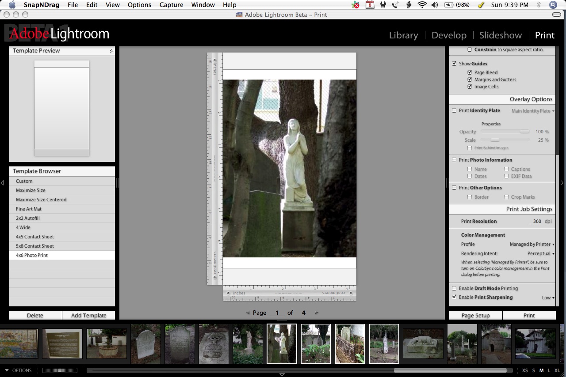Open the Profile dropdown set to Managed by Printer
This screenshot has height=377, width=566.
point(532,244)
